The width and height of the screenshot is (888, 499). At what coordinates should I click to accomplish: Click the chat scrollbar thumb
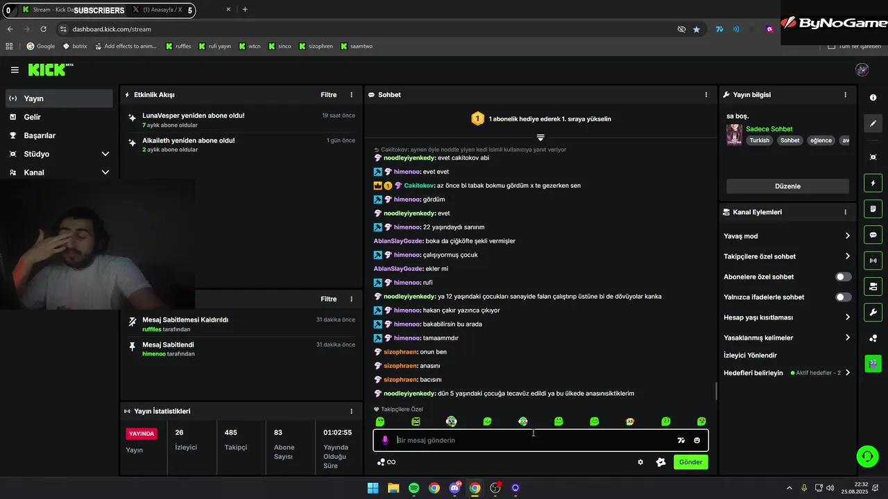pos(716,391)
